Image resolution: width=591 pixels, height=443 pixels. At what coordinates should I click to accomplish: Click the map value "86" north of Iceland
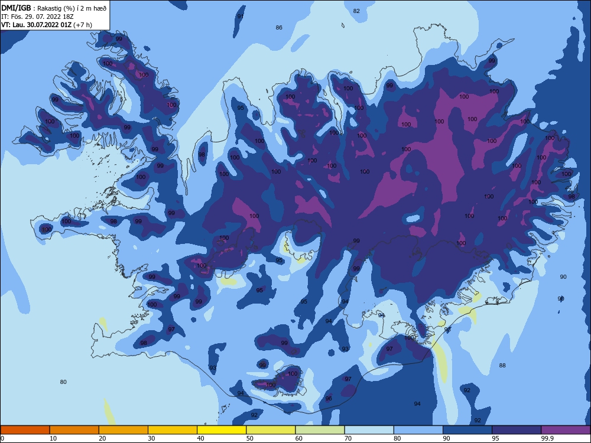[279, 28]
